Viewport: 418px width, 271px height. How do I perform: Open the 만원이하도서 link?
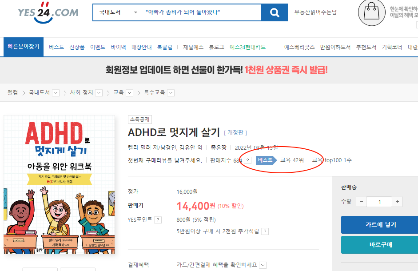pyautogui.click(x=335, y=47)
